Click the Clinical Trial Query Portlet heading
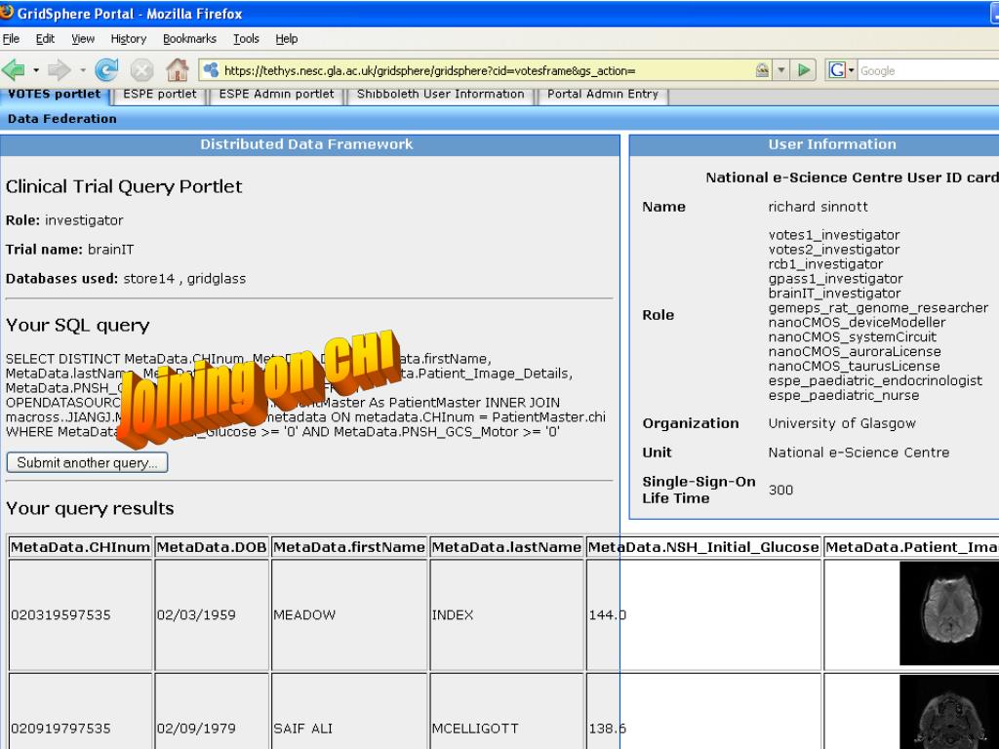999x749 pixels. (x=124, y=186)
